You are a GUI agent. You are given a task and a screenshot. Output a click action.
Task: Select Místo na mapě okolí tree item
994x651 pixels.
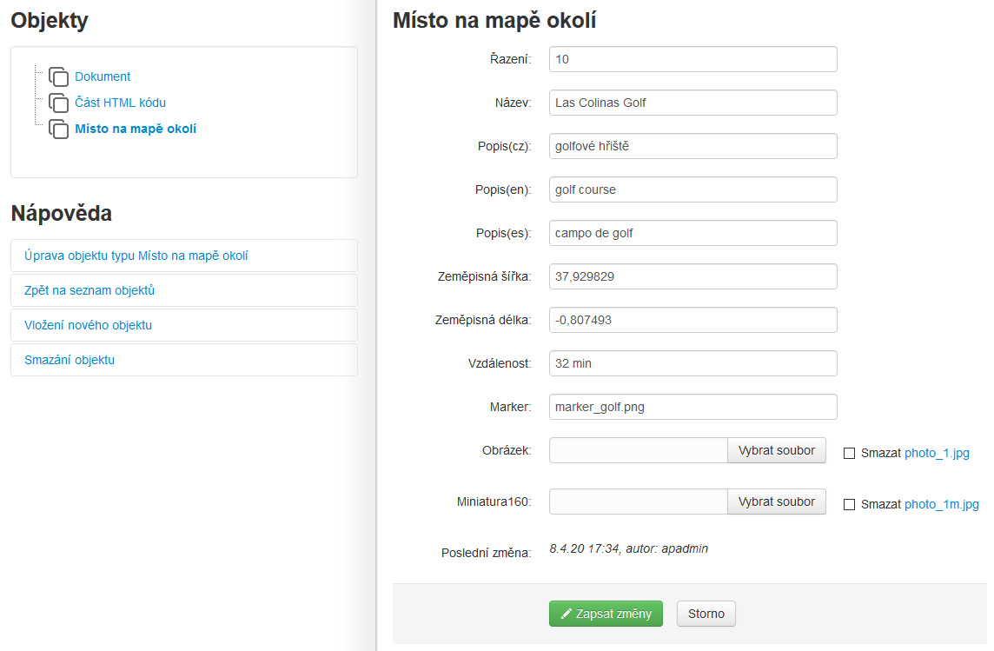coord(136,129)
